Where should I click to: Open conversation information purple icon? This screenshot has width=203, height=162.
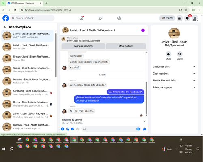pos(143,30)
